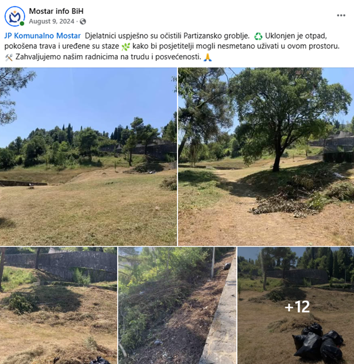Click the post text mentioning Partizansko groblje
Image resolution: width=354 pixels, height=364 pixels.
167,36
